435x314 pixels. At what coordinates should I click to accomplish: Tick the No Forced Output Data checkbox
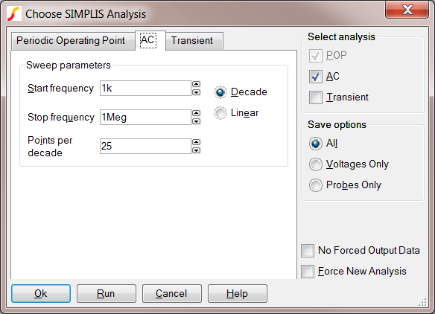click(308, 251)
